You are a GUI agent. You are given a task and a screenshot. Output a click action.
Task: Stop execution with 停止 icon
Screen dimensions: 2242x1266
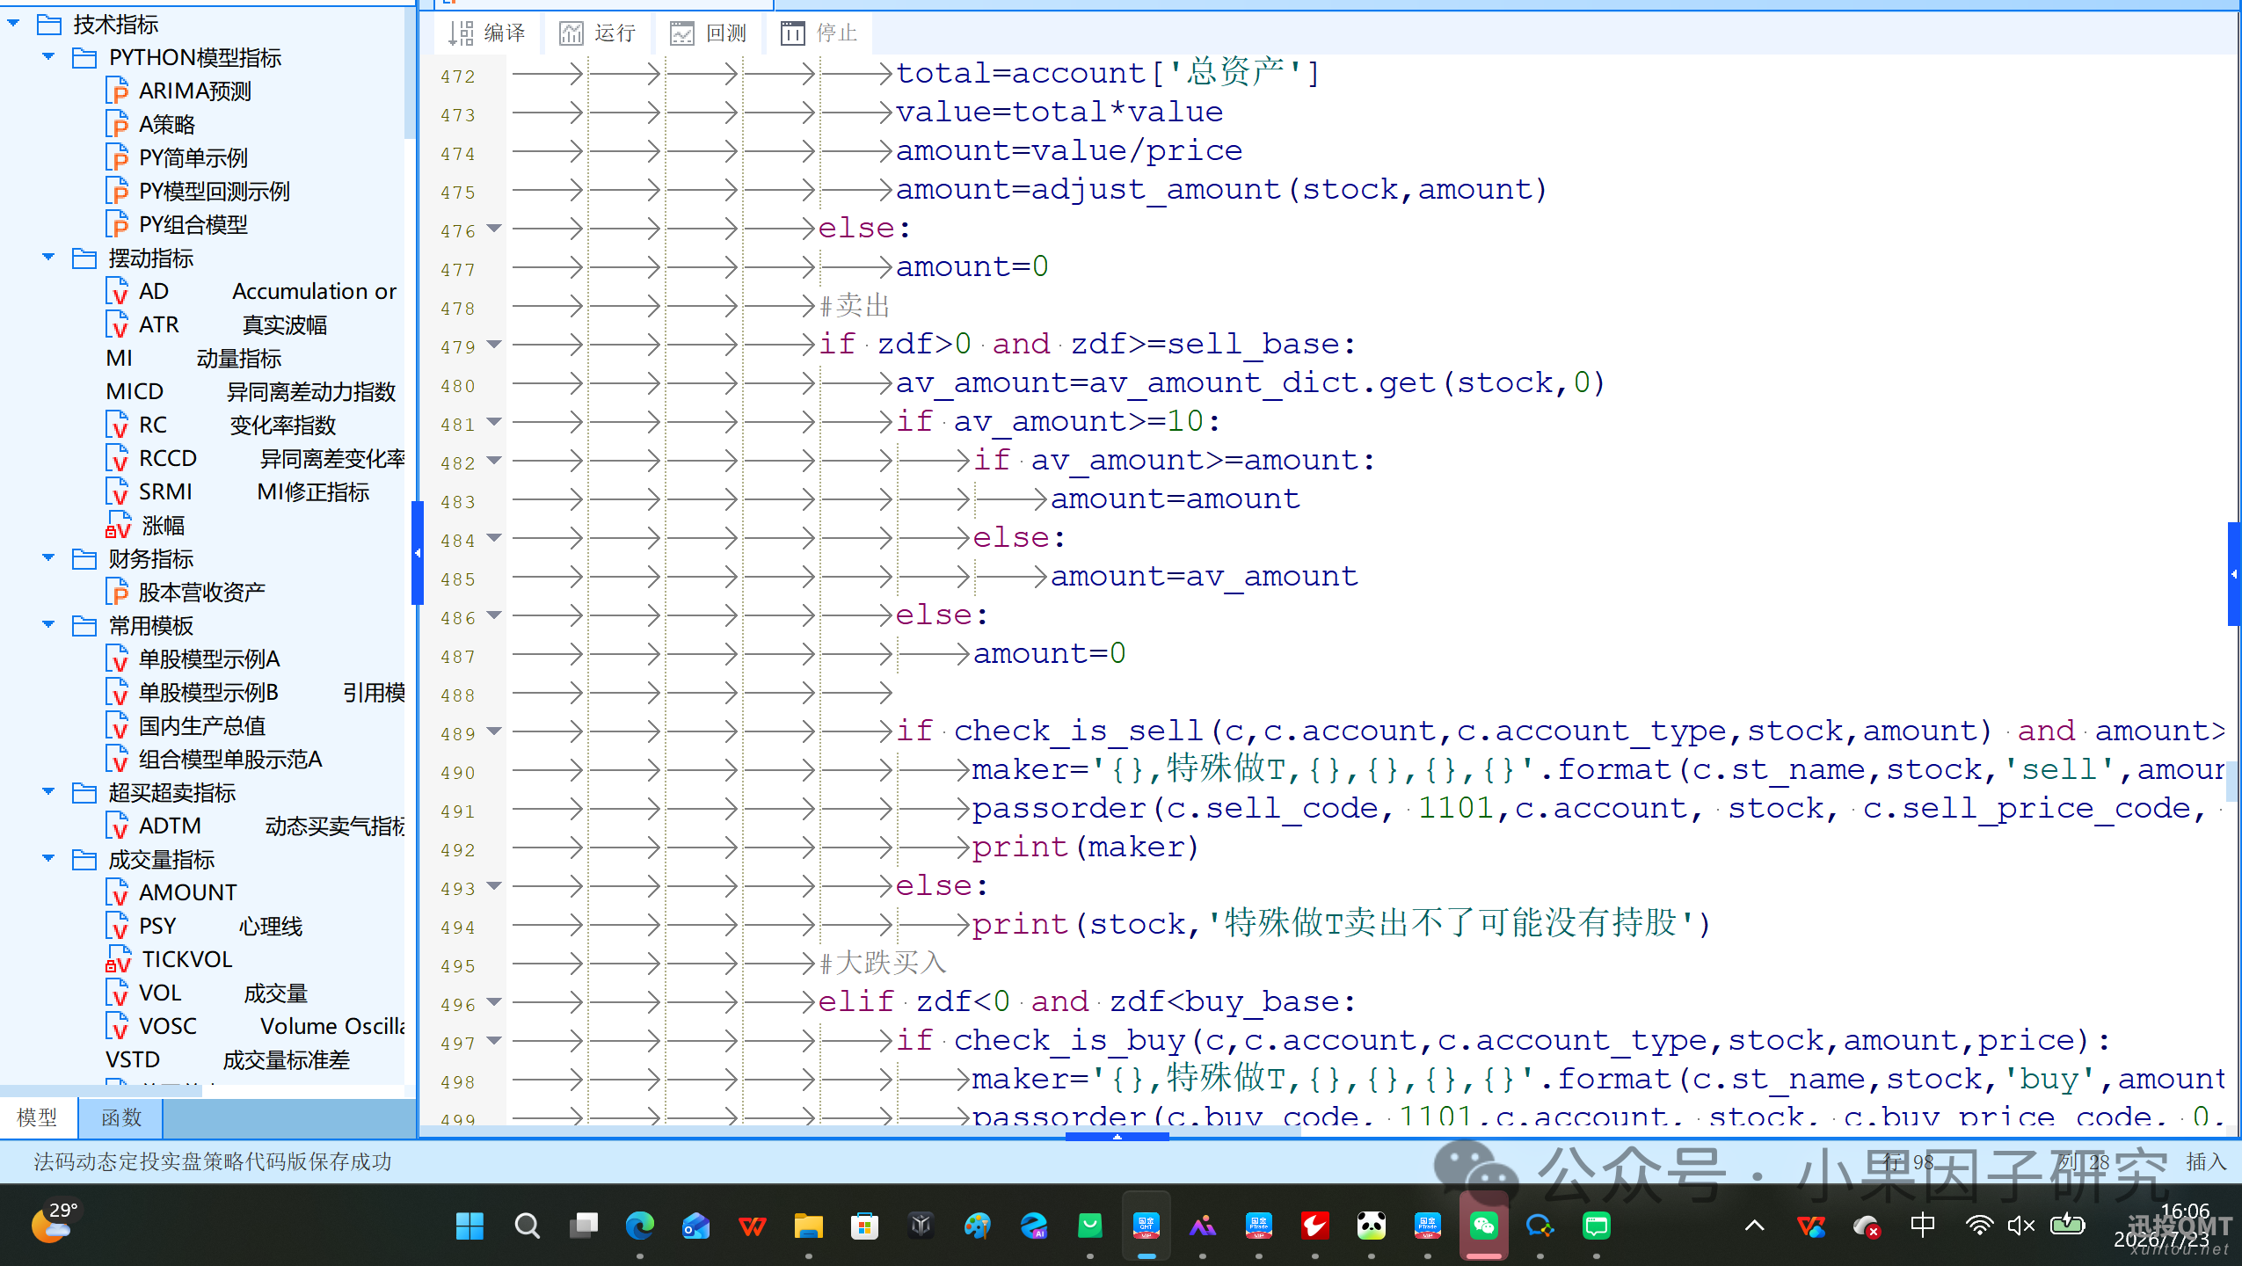(819, 33)
